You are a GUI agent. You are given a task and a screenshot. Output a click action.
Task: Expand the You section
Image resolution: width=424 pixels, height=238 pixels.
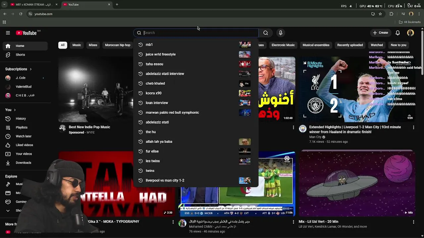pyautogui.click(x=10, y=110)
